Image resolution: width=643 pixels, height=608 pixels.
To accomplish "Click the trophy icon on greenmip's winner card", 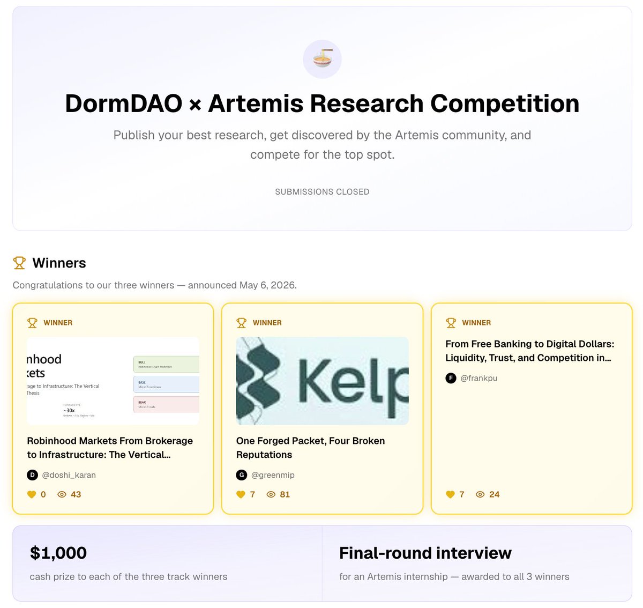I will [241, 323].
